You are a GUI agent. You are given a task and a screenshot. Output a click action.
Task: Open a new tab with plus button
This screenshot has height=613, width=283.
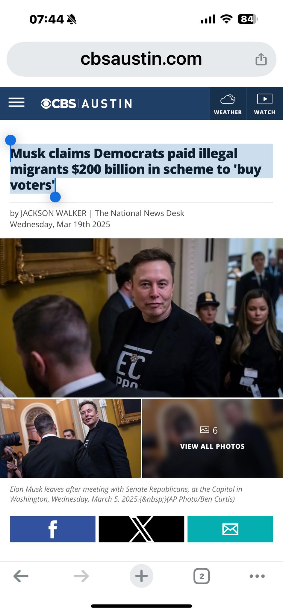pos(141,576)
